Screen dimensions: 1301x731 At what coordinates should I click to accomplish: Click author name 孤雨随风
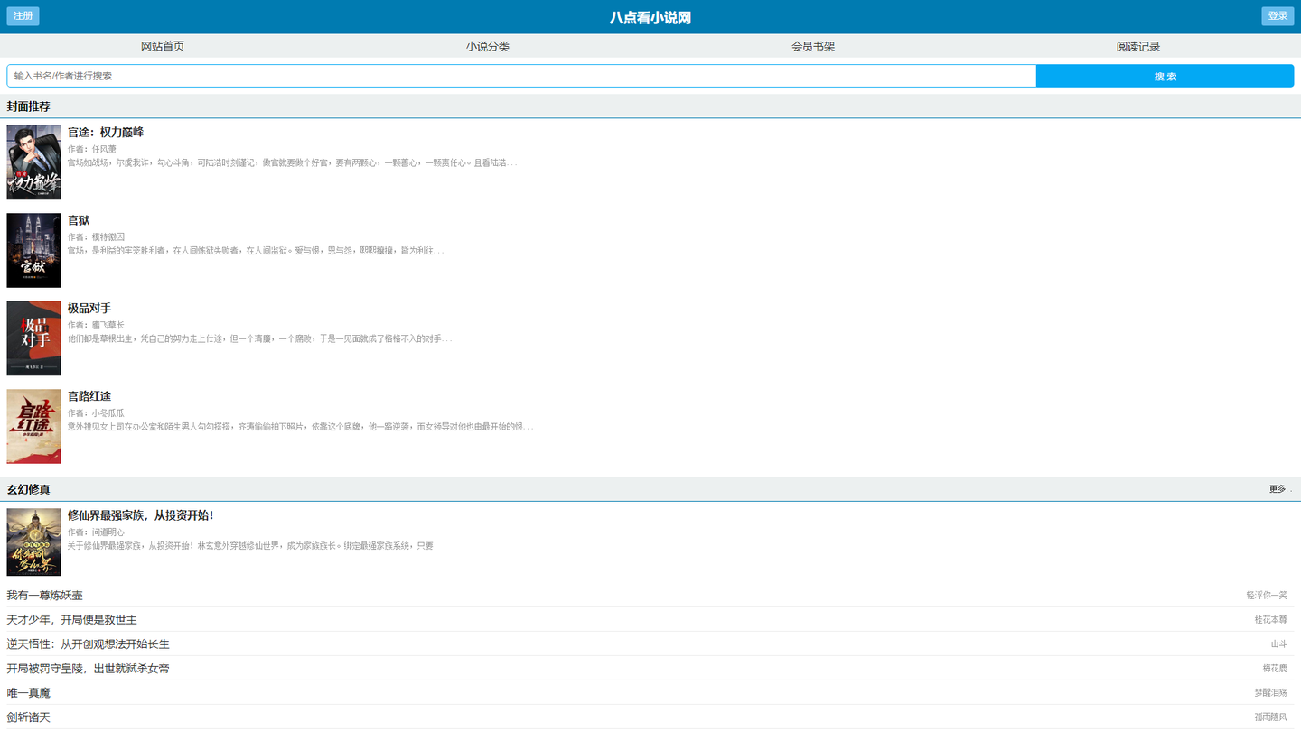[1271, 717]
